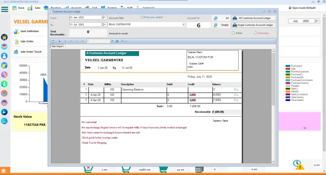Screen dimensions: 326x175
Task: Click the All search button
Action: pyautogui.click(x=221, y=18)
